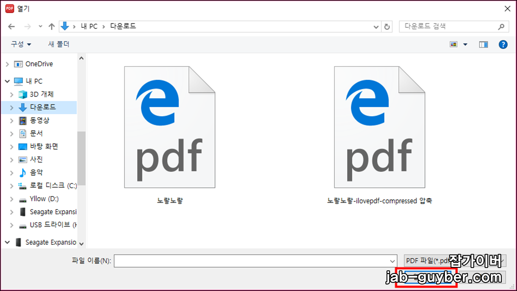Select '내 PC' in the address breadcrumb
Viewport: 517px width, 291px height.
point(89,26)
